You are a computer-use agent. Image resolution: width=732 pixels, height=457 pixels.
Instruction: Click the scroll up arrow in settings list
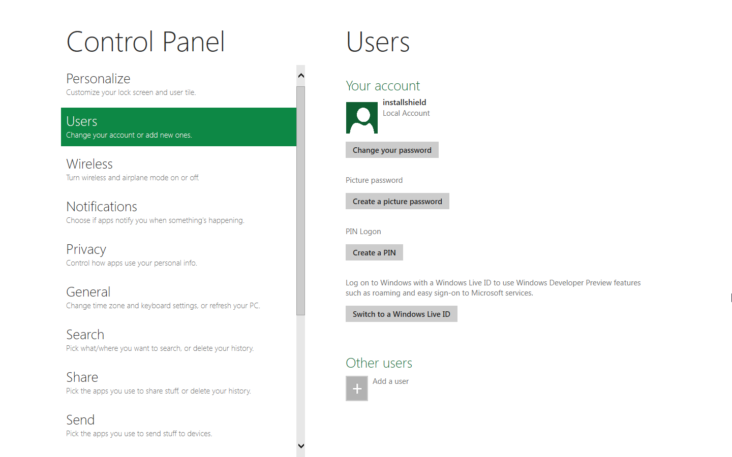301,76
